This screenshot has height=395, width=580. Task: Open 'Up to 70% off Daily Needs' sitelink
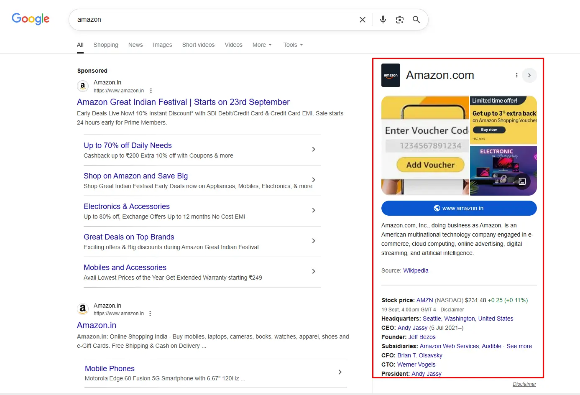(128, 145)
